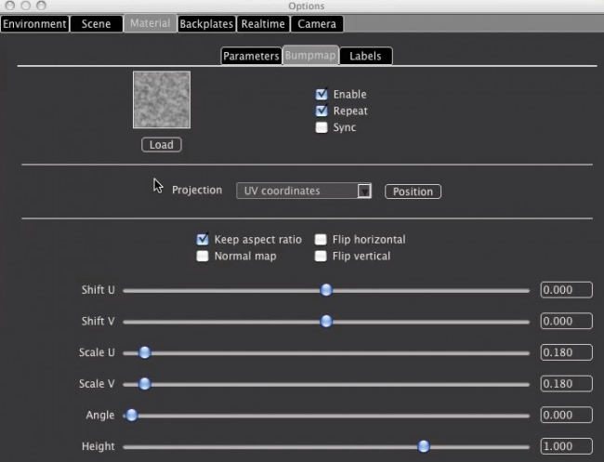The image size is (604, 462).
Task: Switch to the Environment tab
Action: (x=34, y=23)
